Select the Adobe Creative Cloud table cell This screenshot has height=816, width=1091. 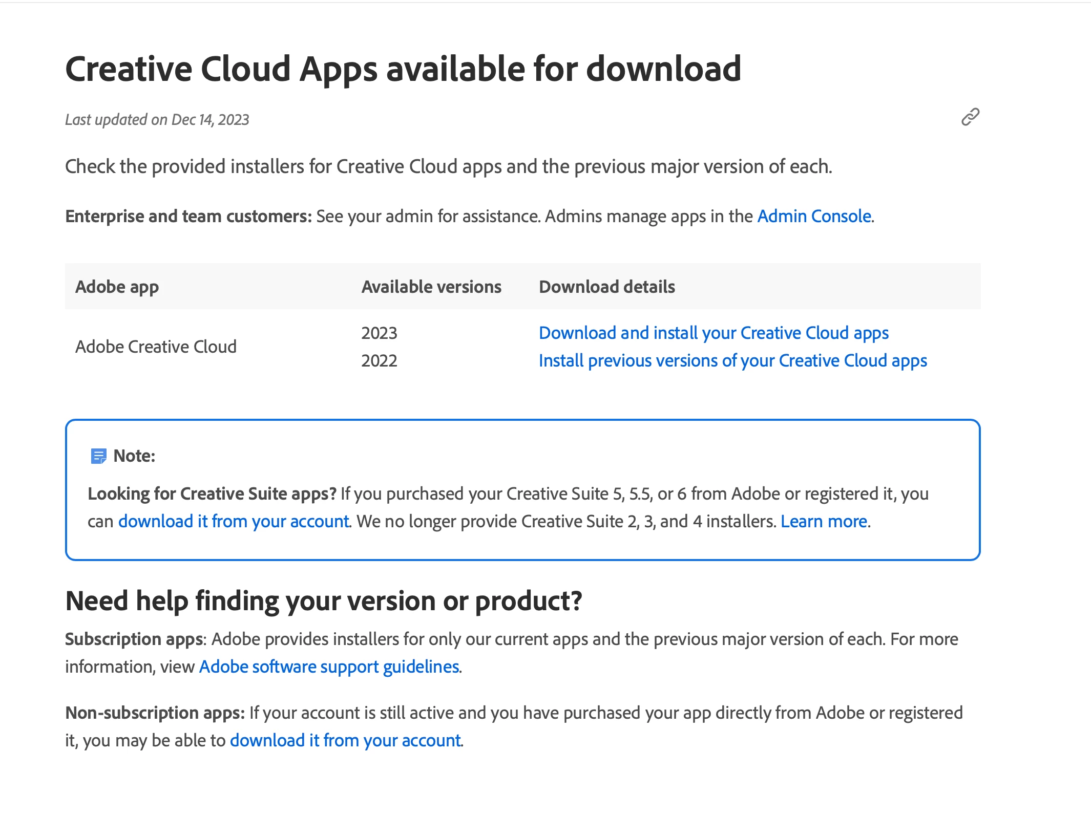tap(156, 347)
